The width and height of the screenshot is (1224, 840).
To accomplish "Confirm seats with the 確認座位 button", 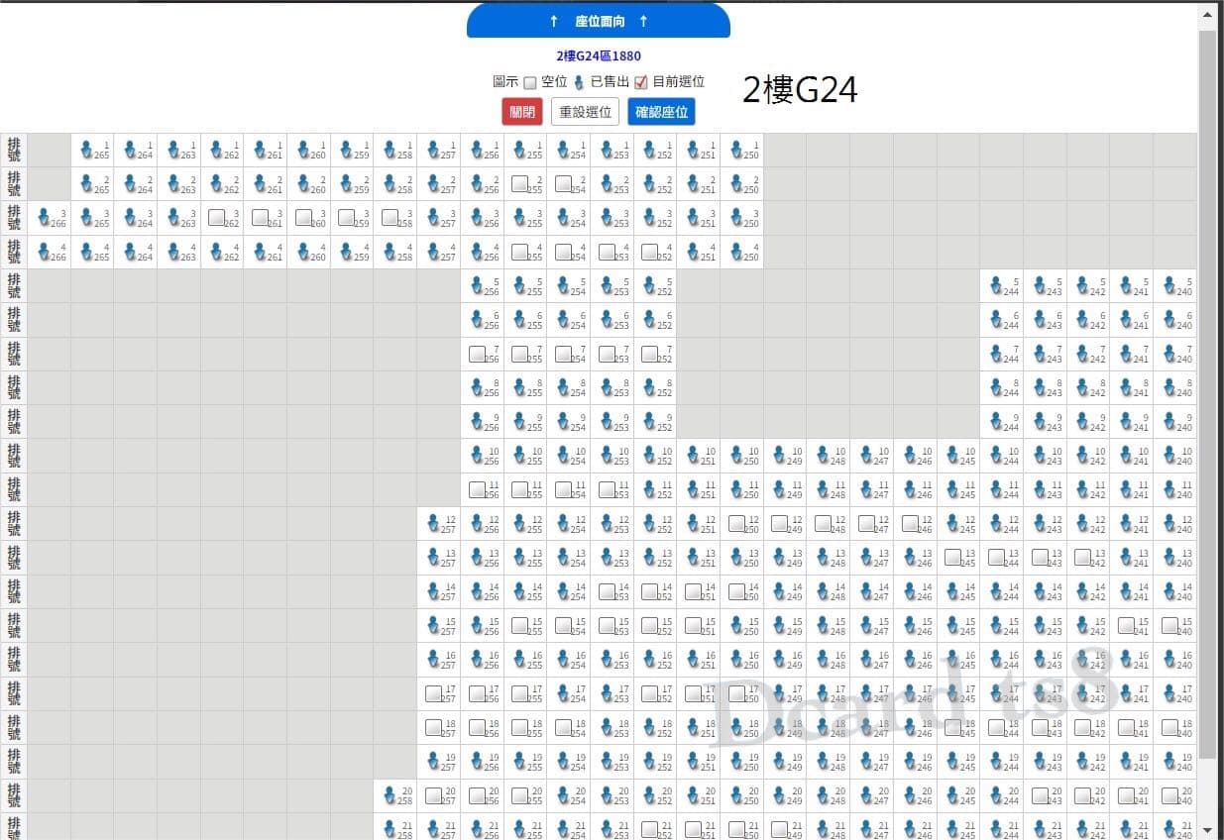I will pyautogui.click(x=661, y=112).
